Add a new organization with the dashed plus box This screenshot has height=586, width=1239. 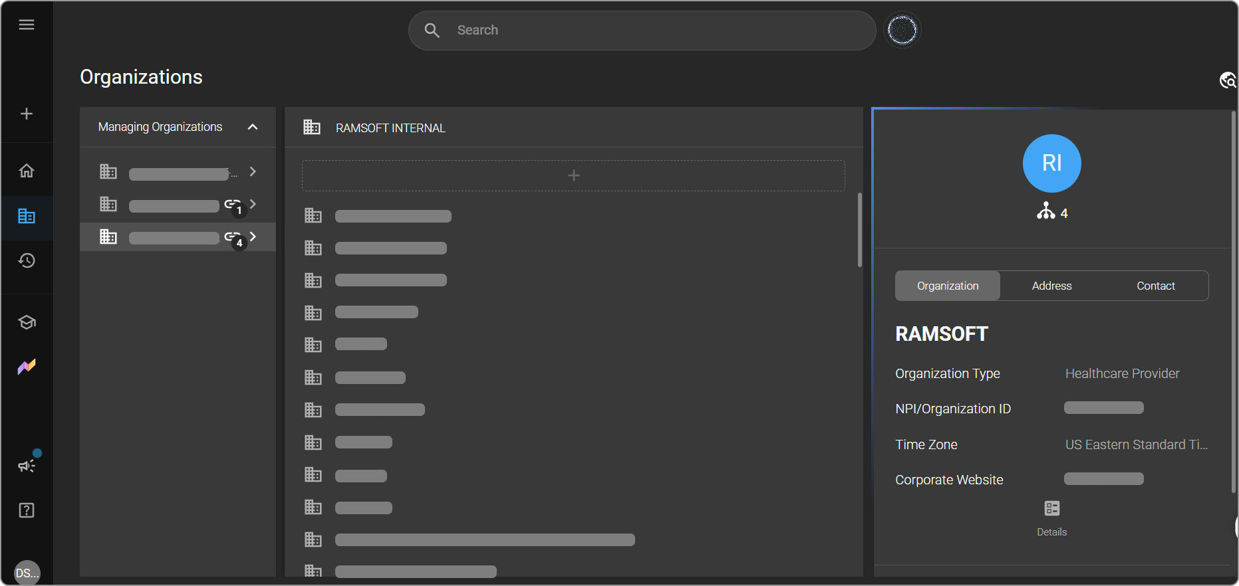click(573, 175)
